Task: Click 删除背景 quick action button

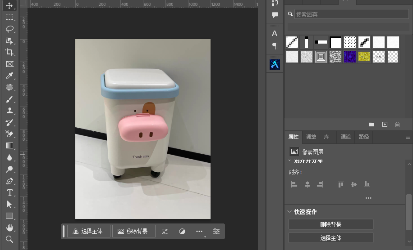Action: coord(331,224)
